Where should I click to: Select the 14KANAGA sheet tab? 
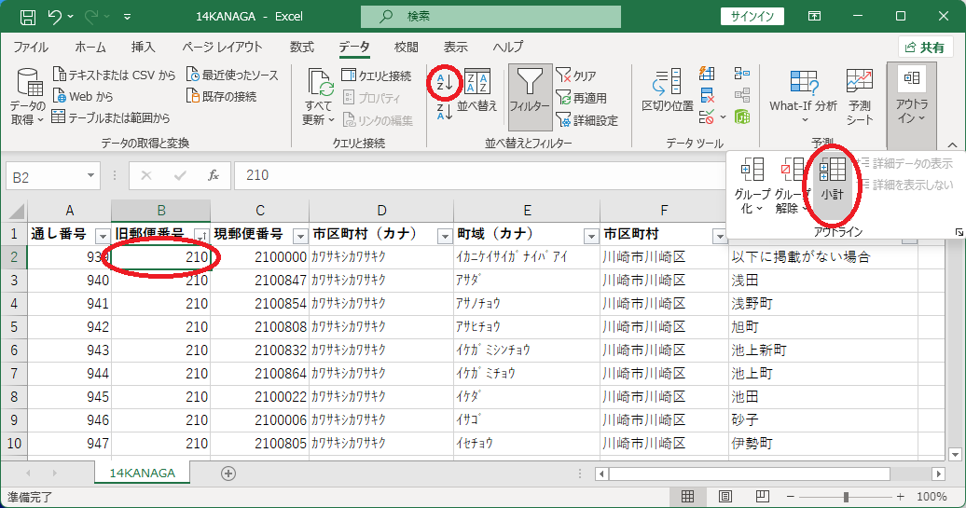143,473
